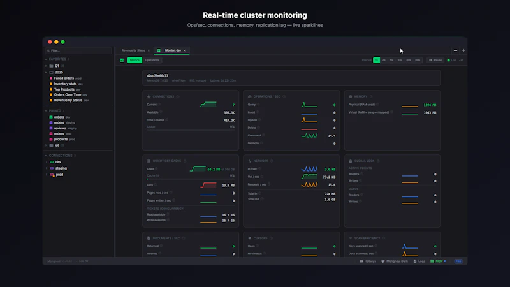Click the info icon beside the Memory heading
This screenshot has width=510, height=287.
point(371,96)
